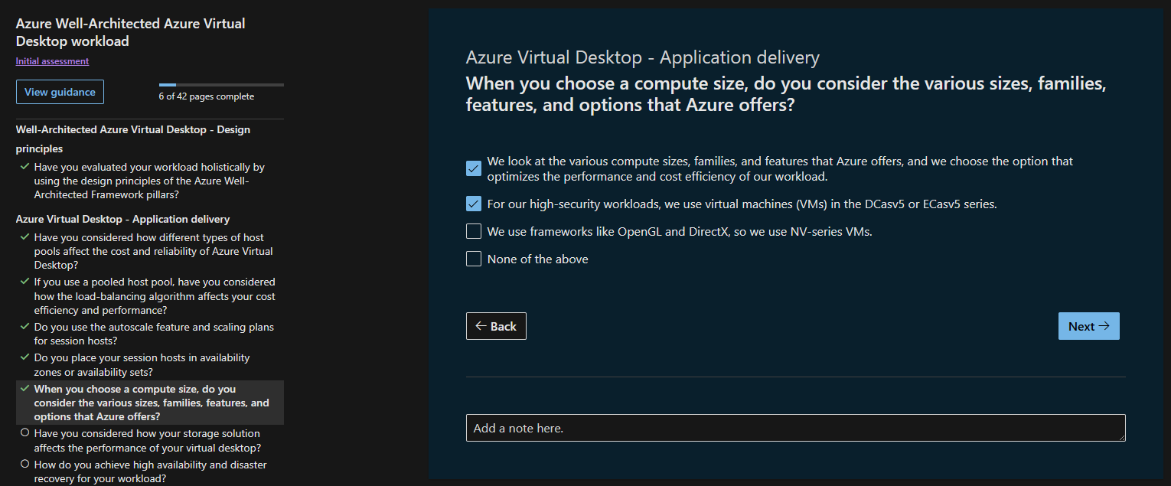Click the empty circle beside high availability question

coord(25,464)
